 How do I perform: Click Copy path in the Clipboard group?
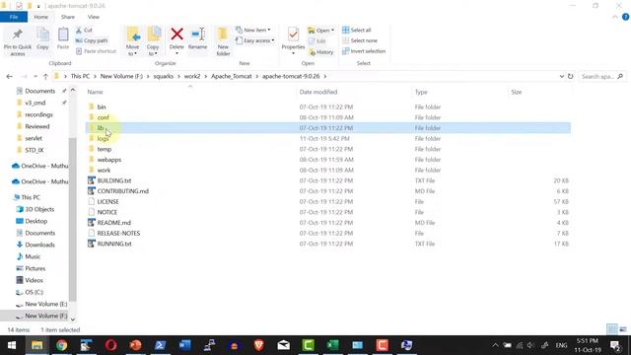(x=92, y=40)
